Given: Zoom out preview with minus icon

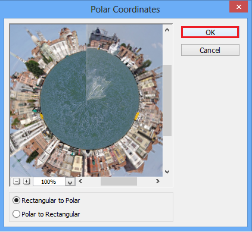Looking at the screenshot, I should [16, 181].
